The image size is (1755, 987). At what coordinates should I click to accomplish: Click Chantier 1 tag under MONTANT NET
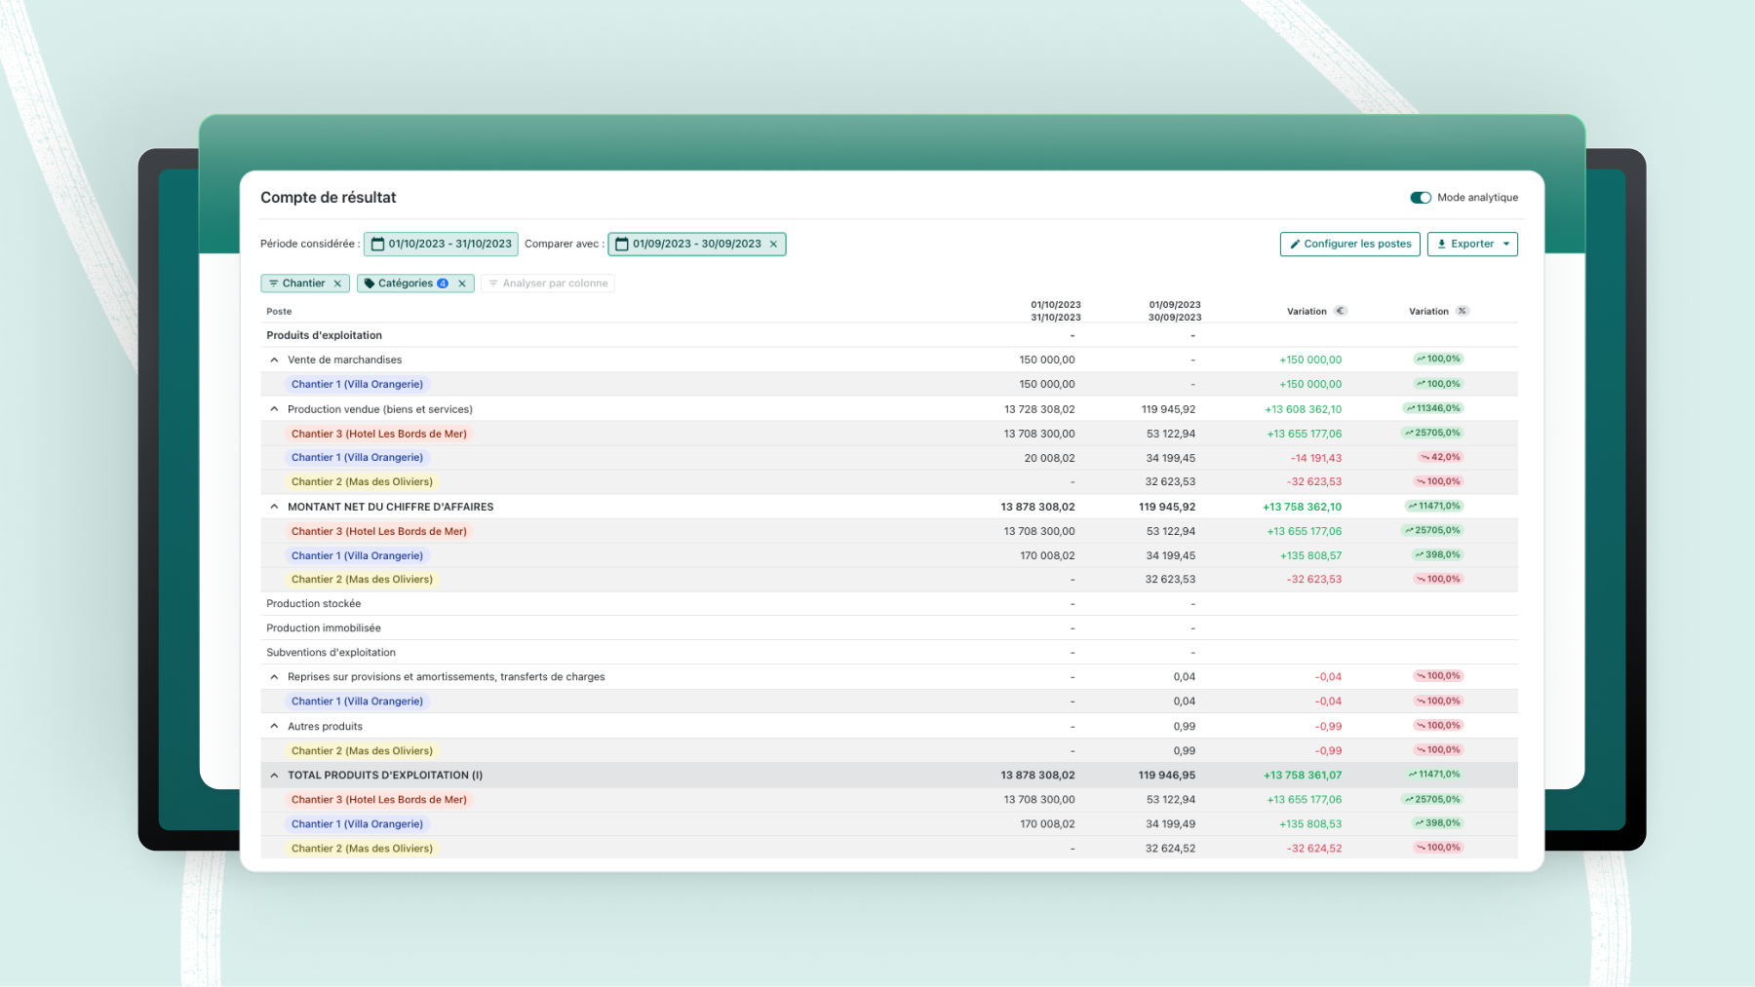357,555
